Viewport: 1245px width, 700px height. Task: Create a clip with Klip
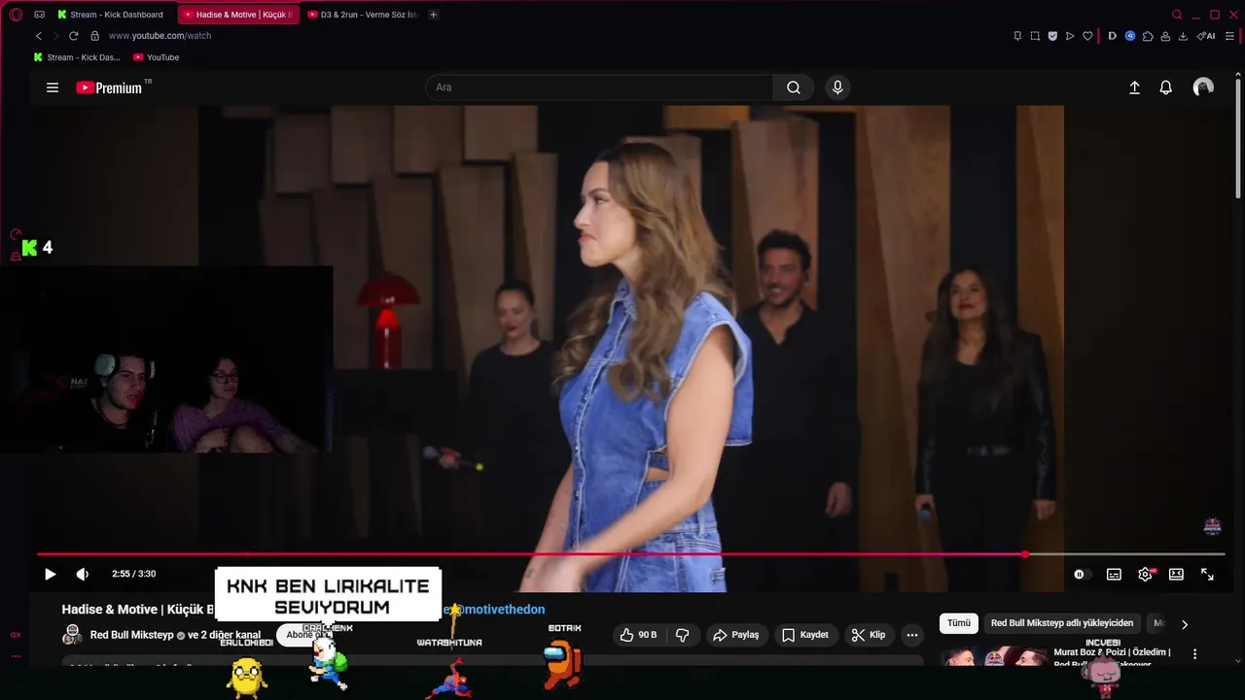[x=868, y=635]
